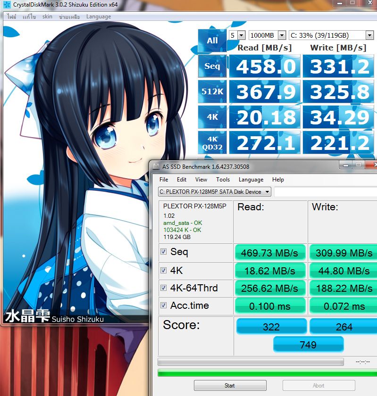Launch the 4K QD32 test
The image size is (377, 396).
(212, 142)
